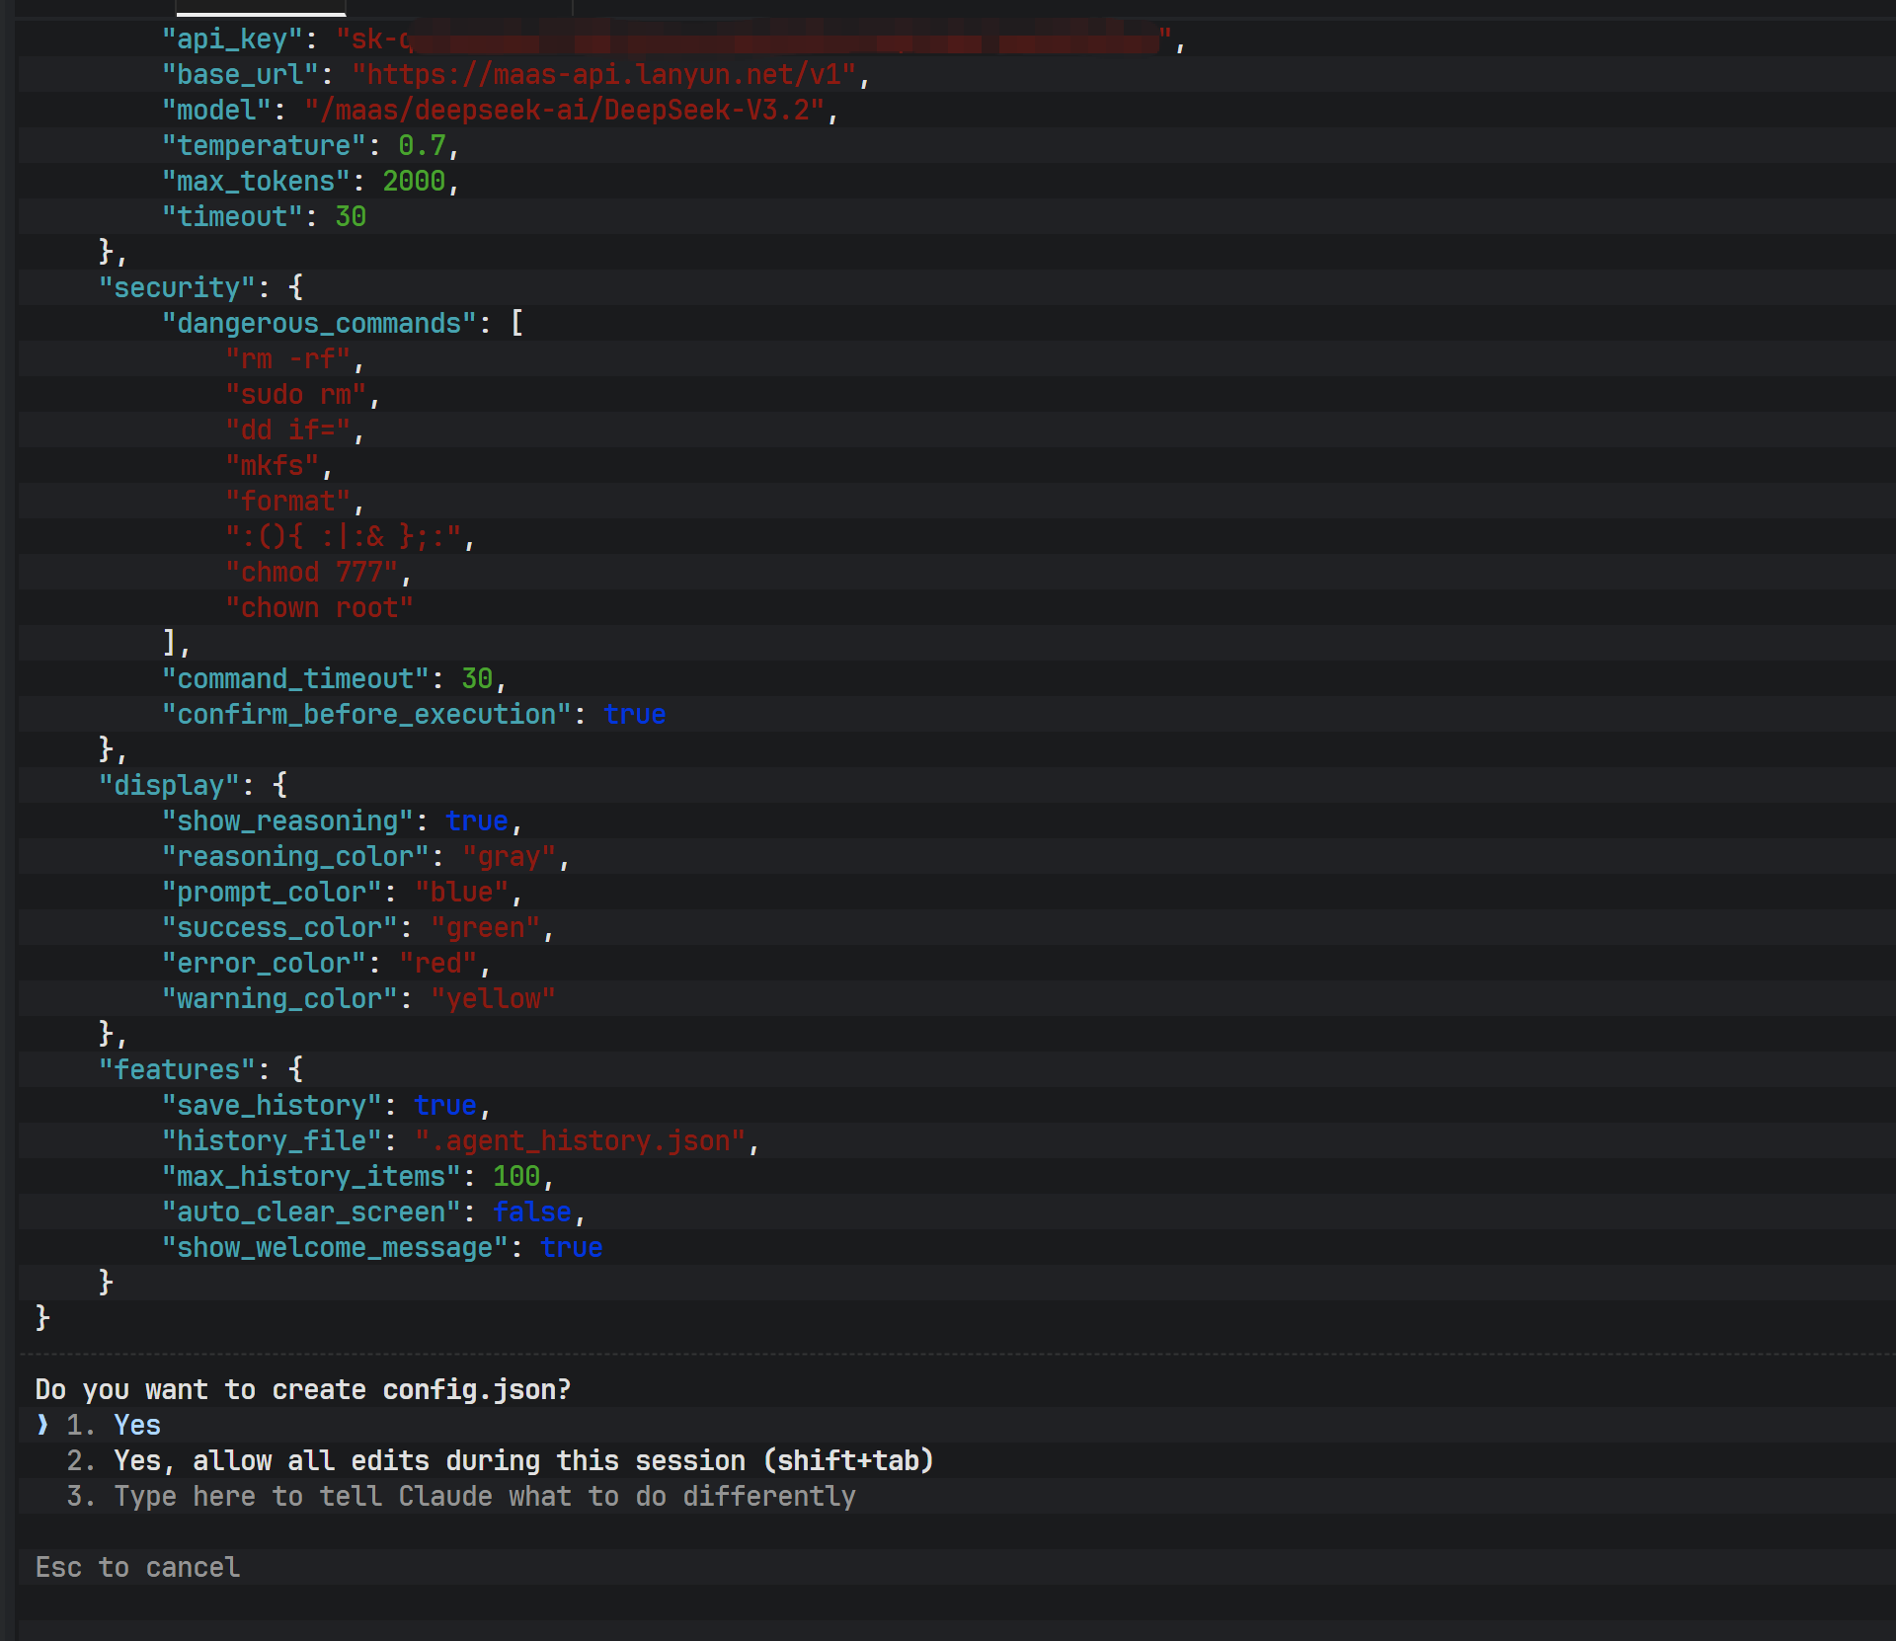This screenshot has width=1896, height=1641.
Task: Click the selection arrow beside option 1
Action: pyautogui.click(x=42, y=1425)
